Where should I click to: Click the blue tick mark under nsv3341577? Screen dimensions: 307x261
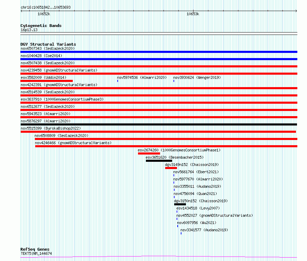(181, 233)
